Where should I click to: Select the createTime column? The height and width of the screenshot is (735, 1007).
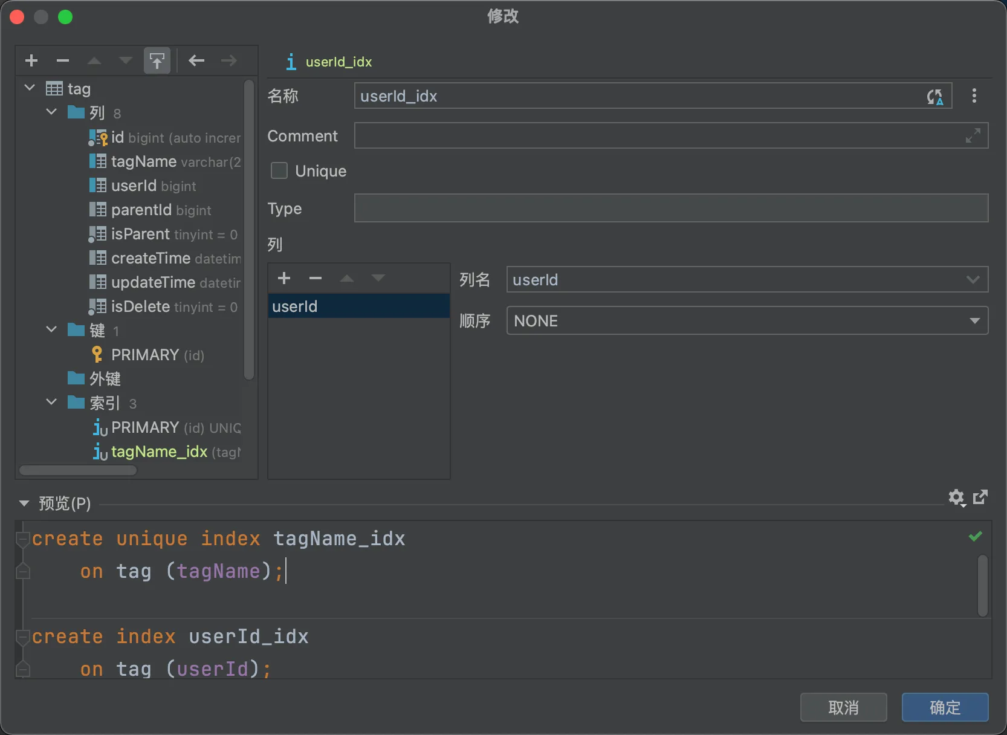(164, 258)
